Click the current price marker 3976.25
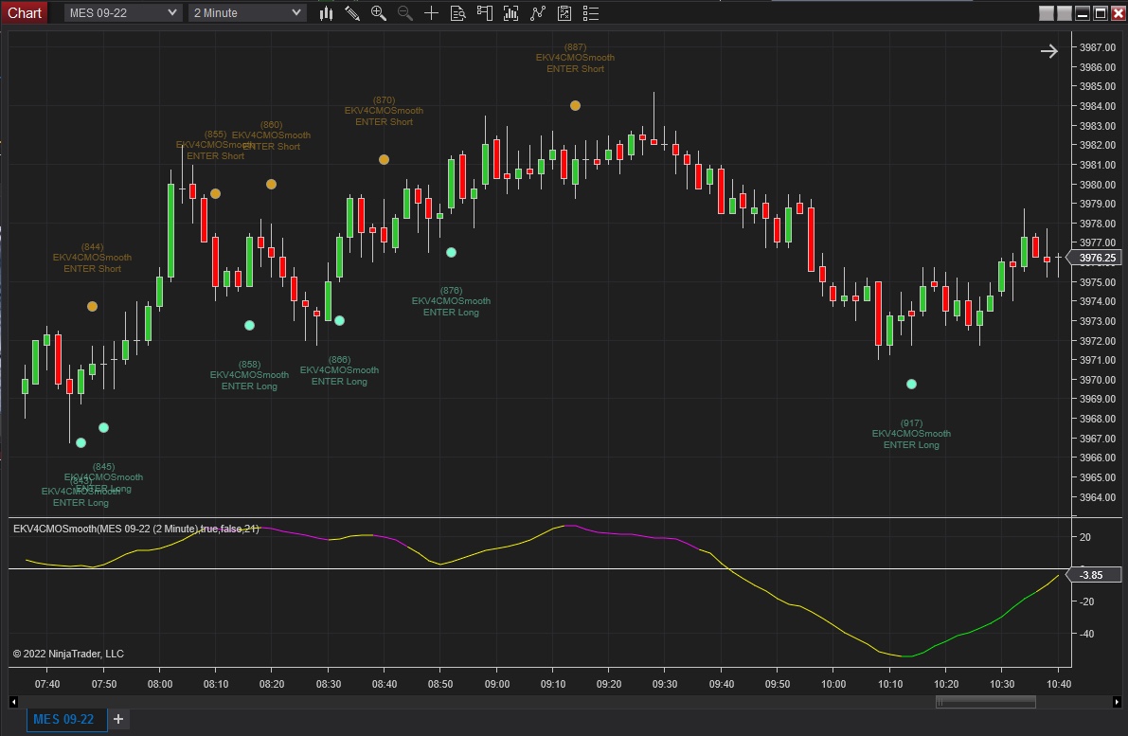1128x736 pixels. point(1094,258)
